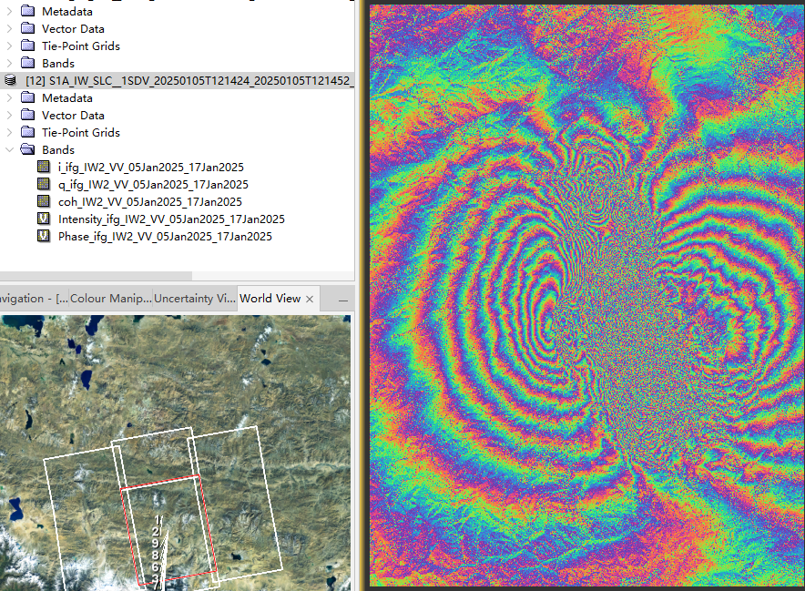Switch to the Navigation tab

tap(34, 299)
